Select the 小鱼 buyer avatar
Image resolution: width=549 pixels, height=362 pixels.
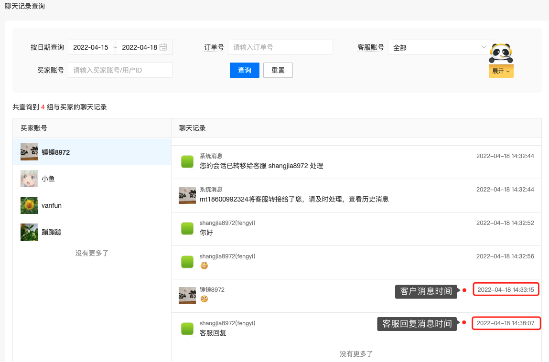point(29,179)
